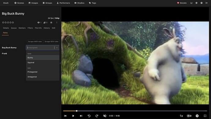Click the 144p resolution label

tap(57, 18)
